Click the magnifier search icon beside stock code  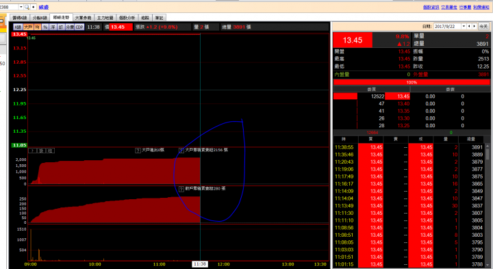(27, 7)
